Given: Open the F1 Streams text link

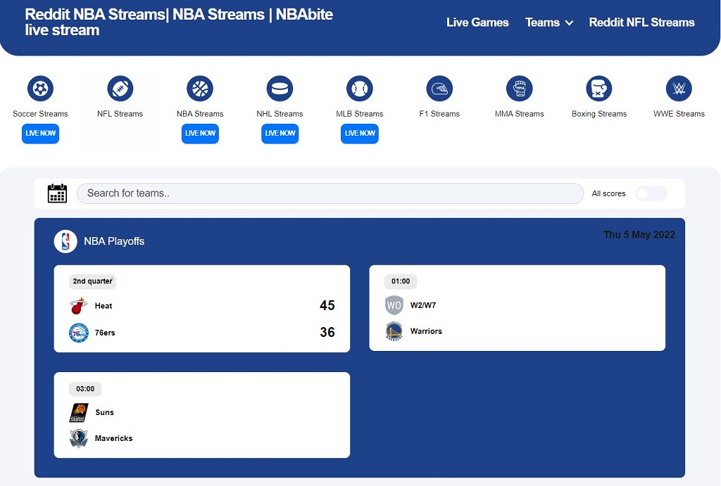Looking at the screenshot, I should click(x=439, y=114).
